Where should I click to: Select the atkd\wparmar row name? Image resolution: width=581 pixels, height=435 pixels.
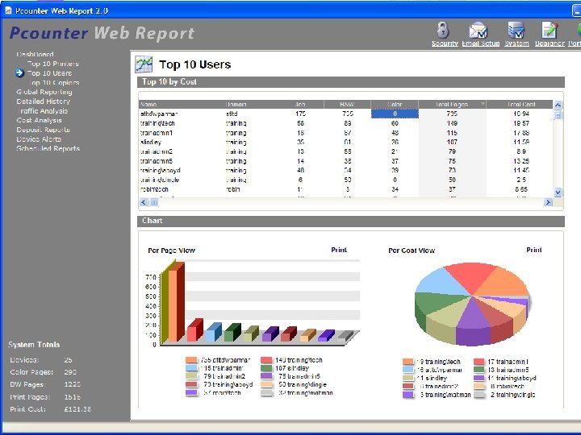tap(159, 114)
